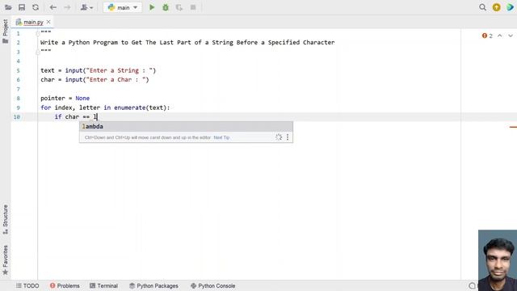
Task: Open the user/VCS dropdown icon
Action: (86, 7)
